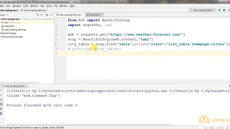The height and width of the screenshot is (129, 230).
Task: Run web_scraping_demo with the green play icon
Action: [x=220, y=10]
